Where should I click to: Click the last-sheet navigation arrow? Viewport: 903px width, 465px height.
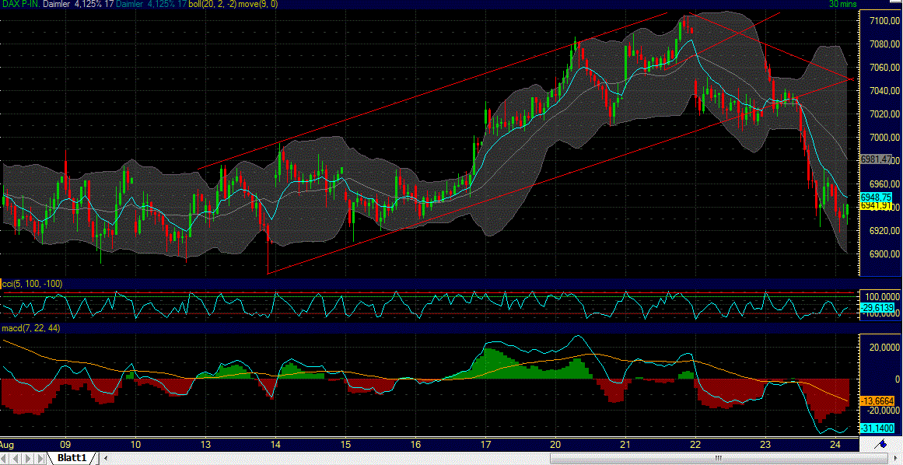[39, 458]
